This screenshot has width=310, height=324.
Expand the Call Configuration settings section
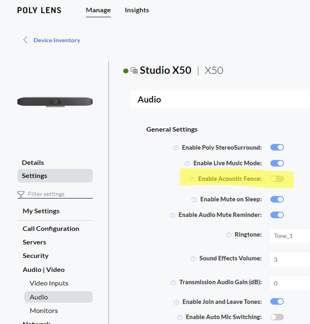point(51,229)
